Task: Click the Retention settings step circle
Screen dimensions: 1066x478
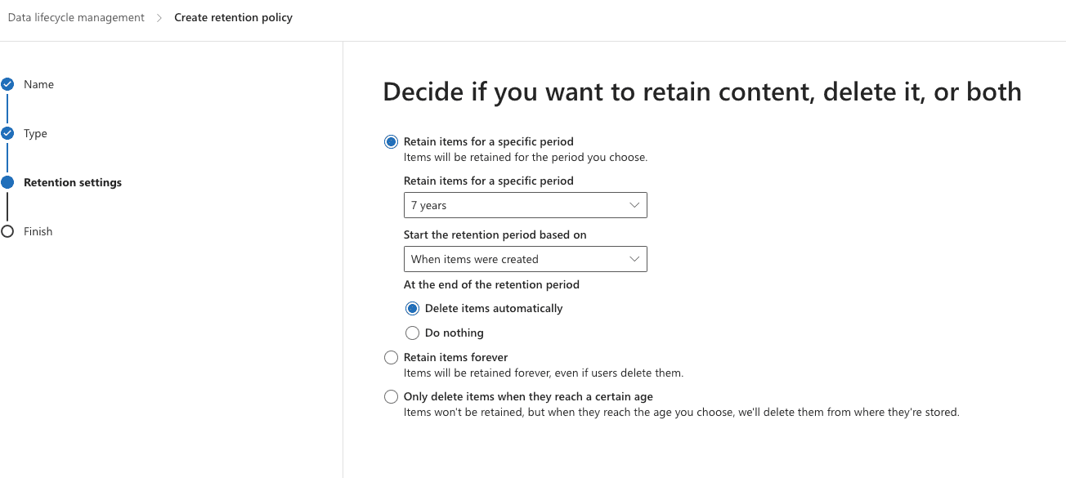Action: 7,182
